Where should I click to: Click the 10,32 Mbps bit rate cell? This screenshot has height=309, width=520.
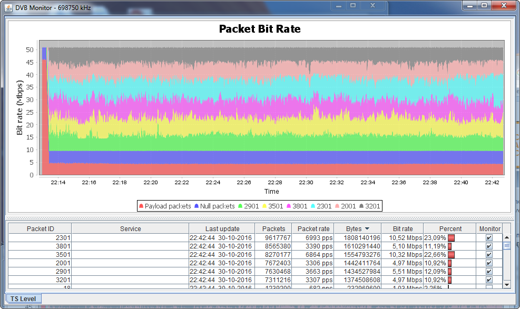point(403,255)
